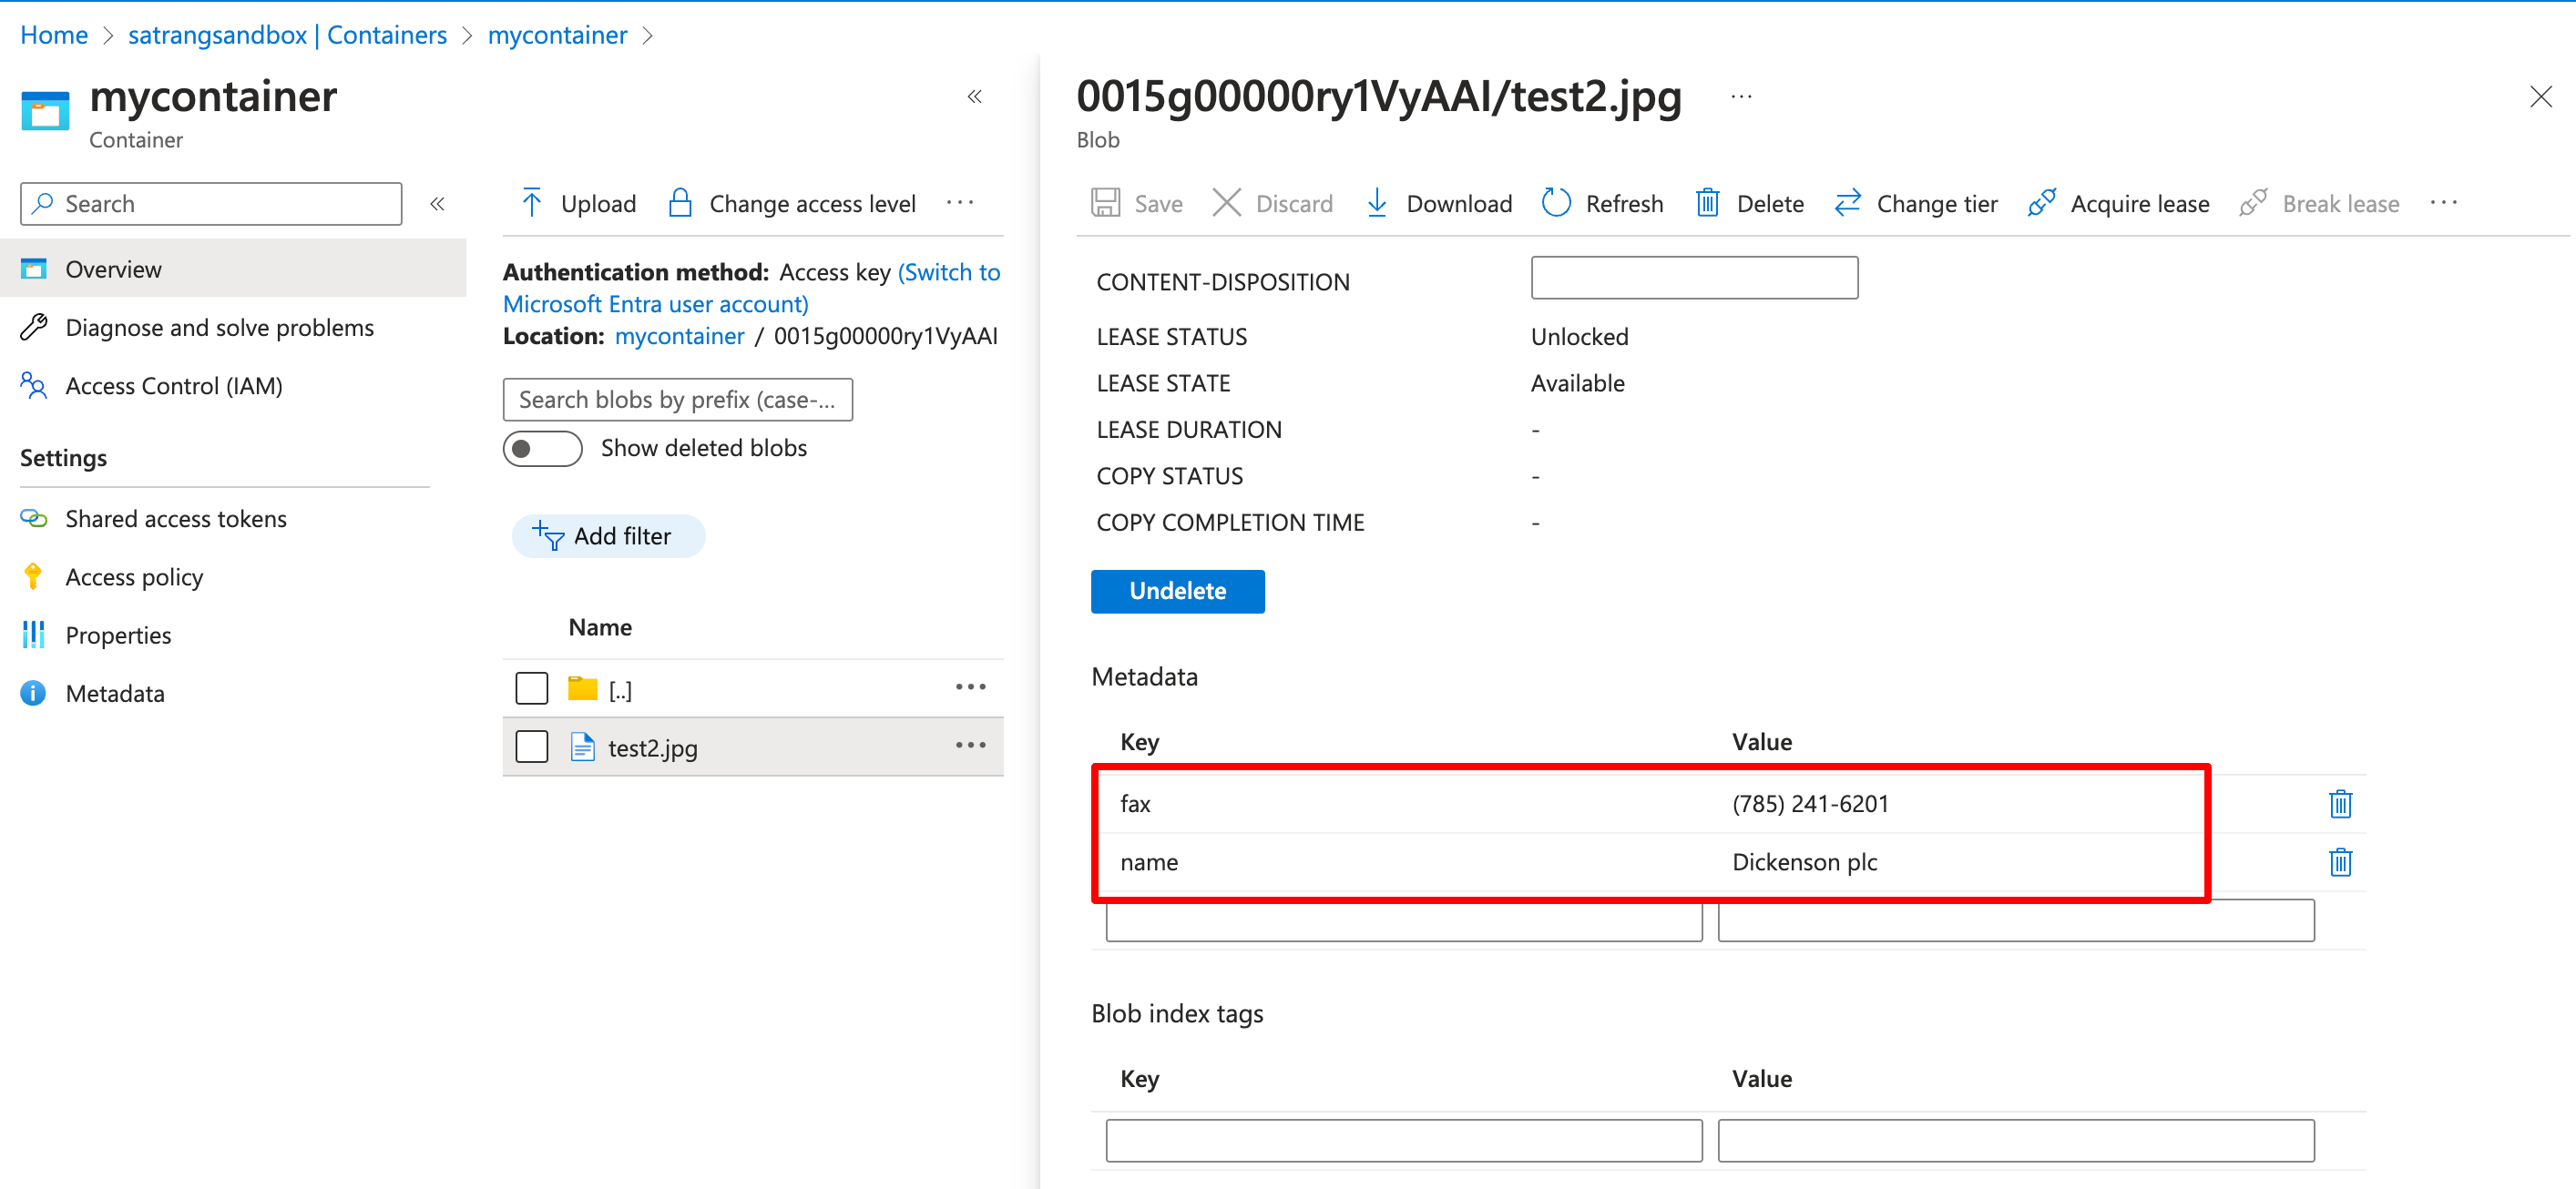2576x1189 pixels.
Task: Toggle Show deleted blobs switch
Action: point(542,449)
